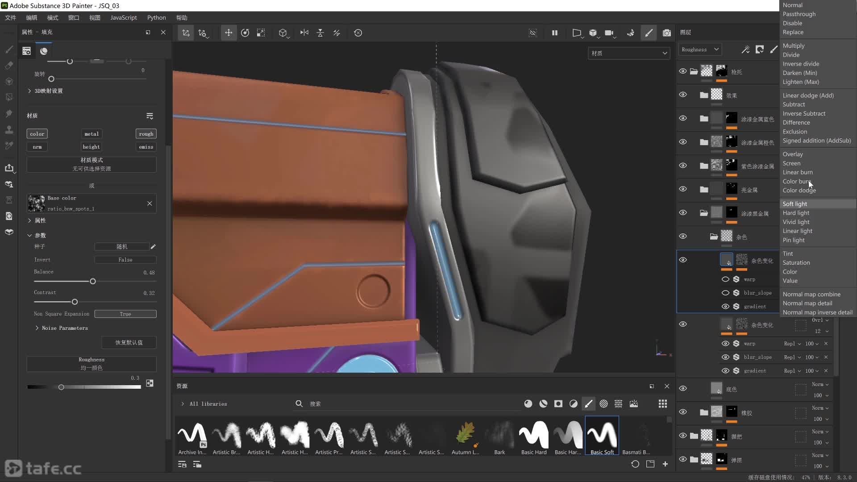Click the translate move gizmo icon

pyautogui.click(x=229, y=33)
